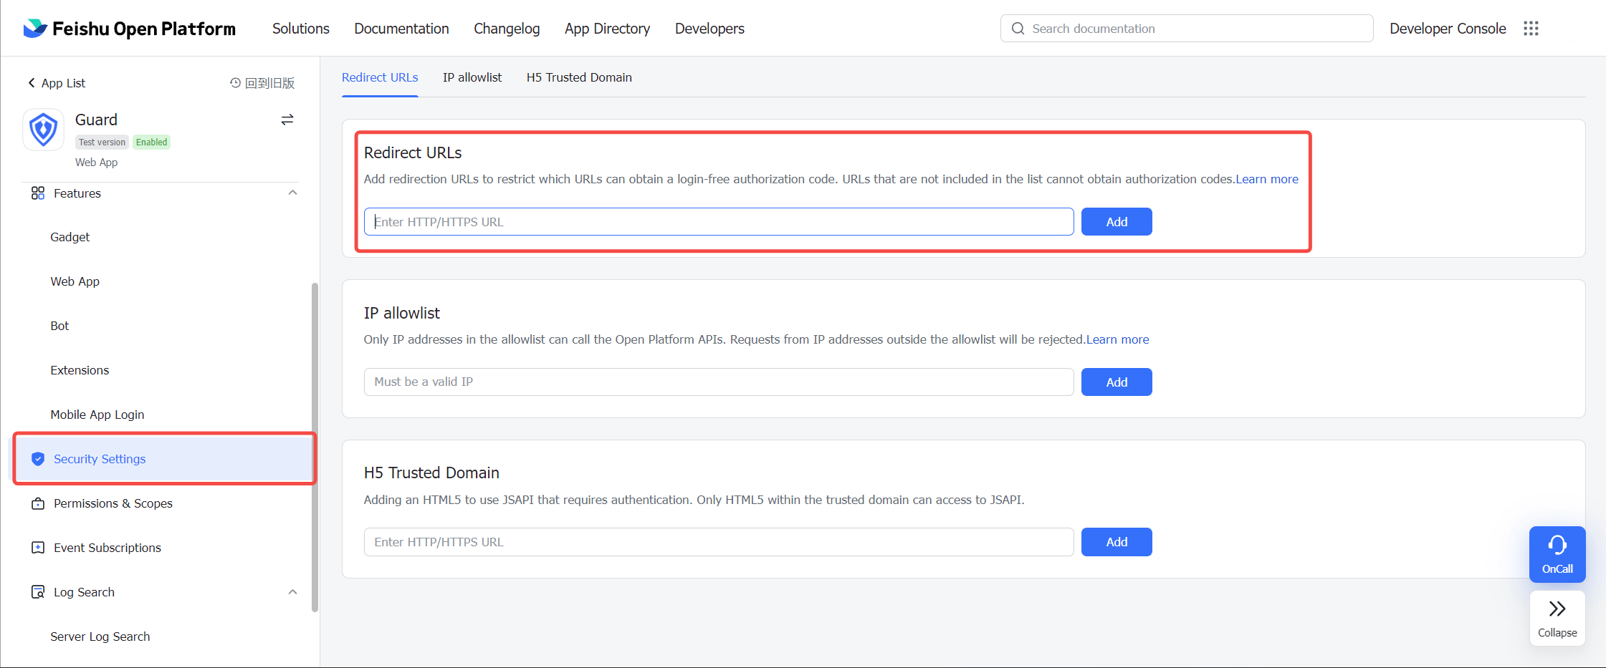The width and height of the screenshot is (1606, 668).
Task: Go back to App List
Action: 57,83
